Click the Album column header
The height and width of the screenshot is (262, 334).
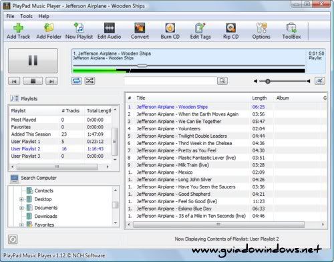point(283,98)
